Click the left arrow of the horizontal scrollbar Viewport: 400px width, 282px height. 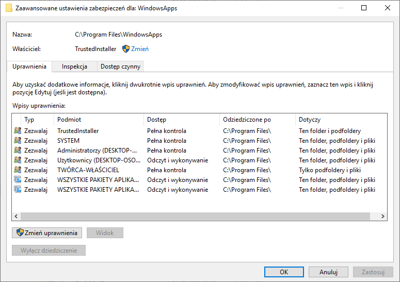pos(16,217)
